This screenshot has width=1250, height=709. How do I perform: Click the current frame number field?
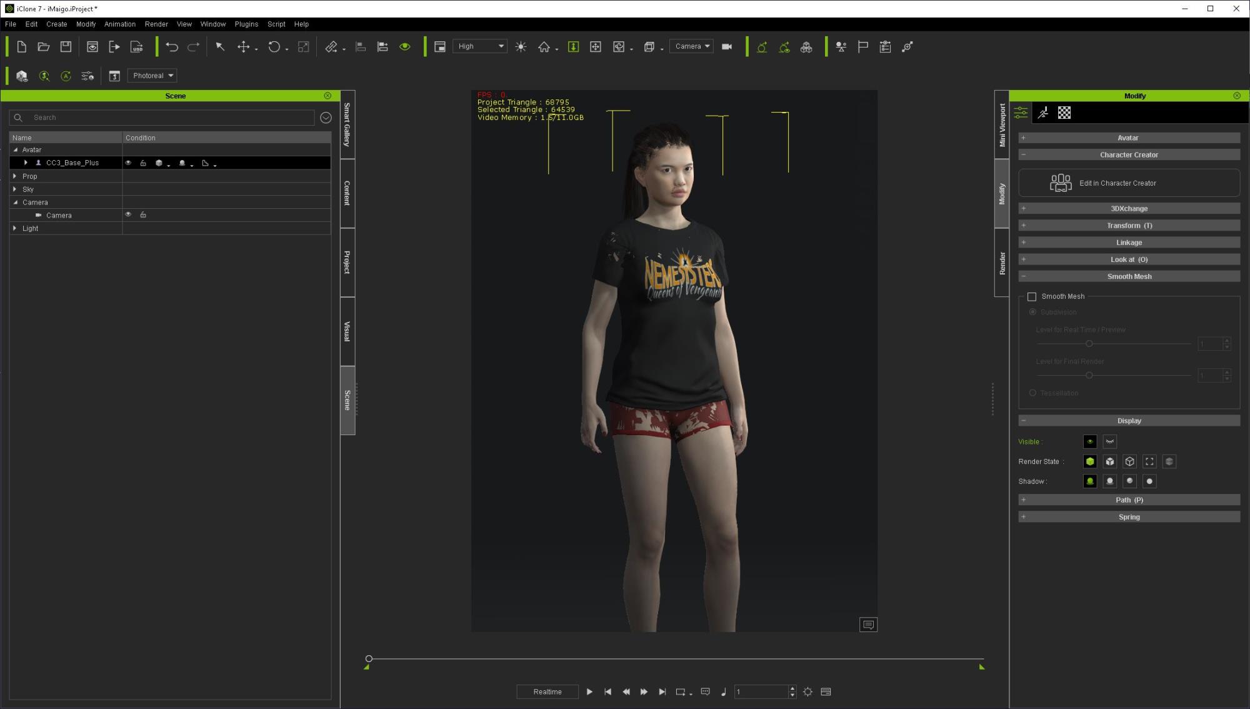pyautogui.click(x=762, y=691)
